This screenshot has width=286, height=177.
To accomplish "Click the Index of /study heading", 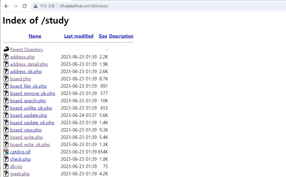I will pyautogui.click(x=36, y=21).
